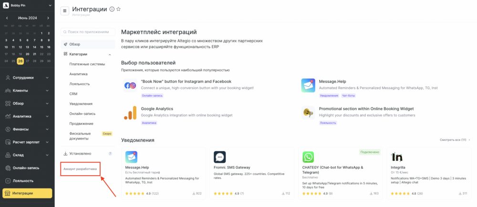Viewport: 477px width, 207px height.
Task: Open Fromni SMS Gateway chat bubble icon
Action: coord(219,157)
